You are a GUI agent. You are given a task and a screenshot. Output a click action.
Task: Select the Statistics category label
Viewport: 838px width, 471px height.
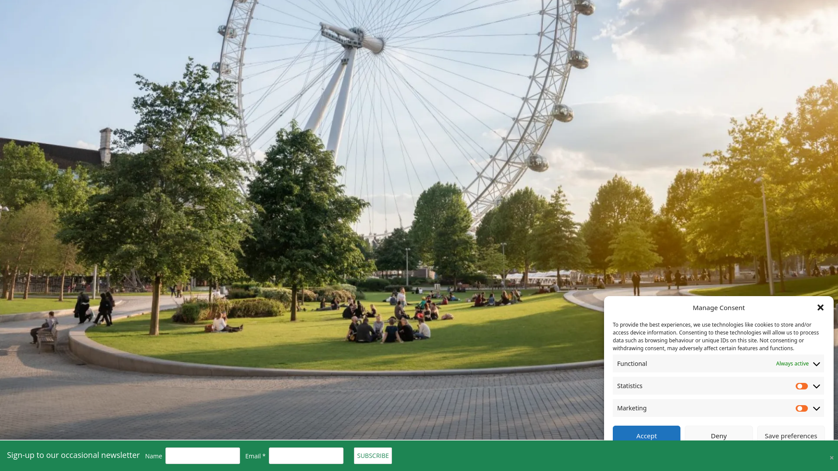click(x=630, y=386)
